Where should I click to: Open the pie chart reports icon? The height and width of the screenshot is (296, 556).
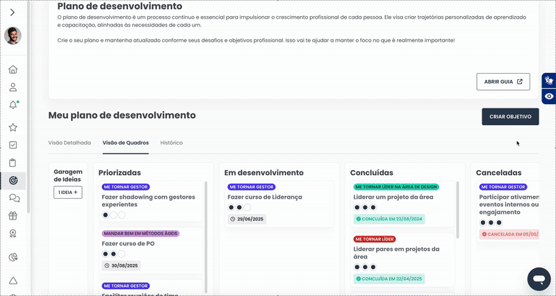pyautogui.click(x=13, y=257)
